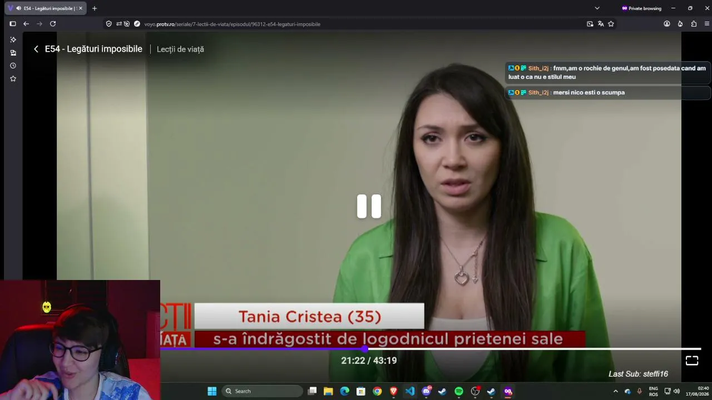
Task: Open the tracking protection shield panel
Action: (109, 24)
